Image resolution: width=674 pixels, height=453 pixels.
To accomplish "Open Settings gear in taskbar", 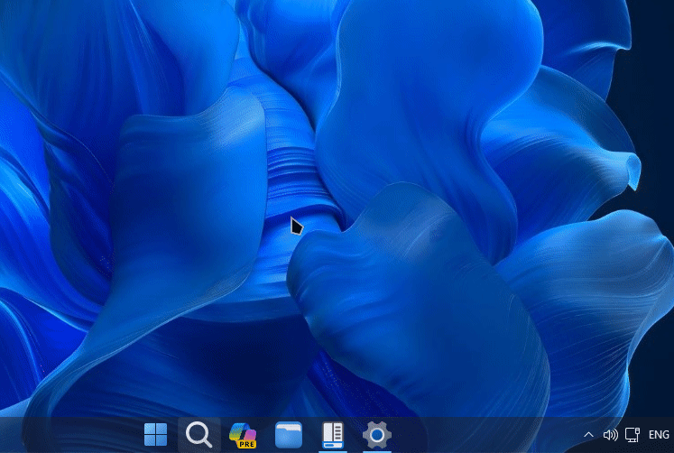I will point(377,435).
